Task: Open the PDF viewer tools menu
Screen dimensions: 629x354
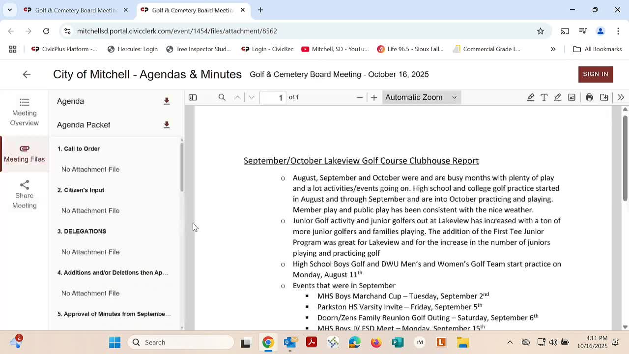Action: tap(620, 97)
